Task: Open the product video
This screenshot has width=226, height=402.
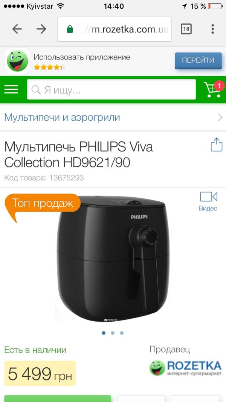Action: coord(208,201)
